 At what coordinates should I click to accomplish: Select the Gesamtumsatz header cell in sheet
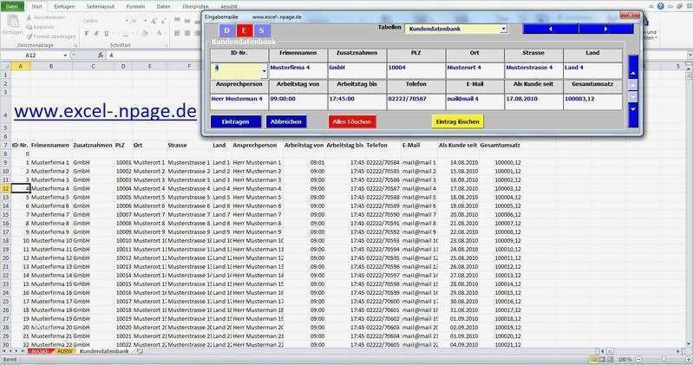click(x=501, y=145)
